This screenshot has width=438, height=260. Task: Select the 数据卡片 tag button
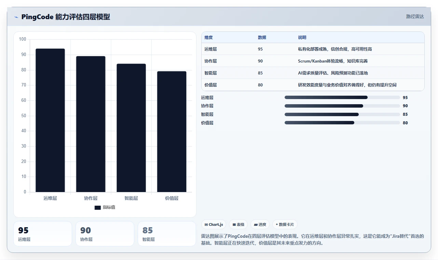tap(285, 224)
